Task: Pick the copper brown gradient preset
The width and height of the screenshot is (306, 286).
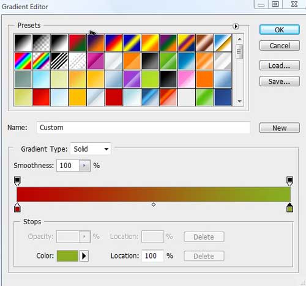Action: [x=204, y=43]
